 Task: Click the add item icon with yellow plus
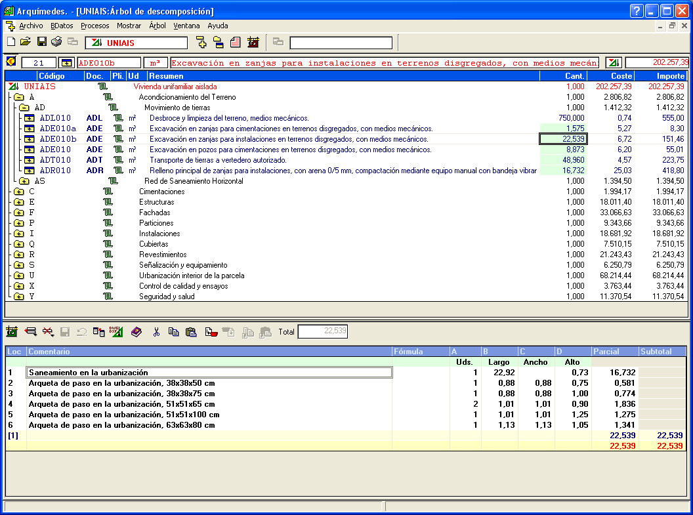pyautogui.click(x=201, y=42)
